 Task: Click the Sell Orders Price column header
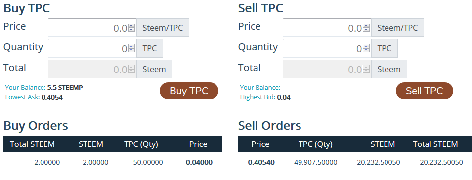click(x=260, y=144)
